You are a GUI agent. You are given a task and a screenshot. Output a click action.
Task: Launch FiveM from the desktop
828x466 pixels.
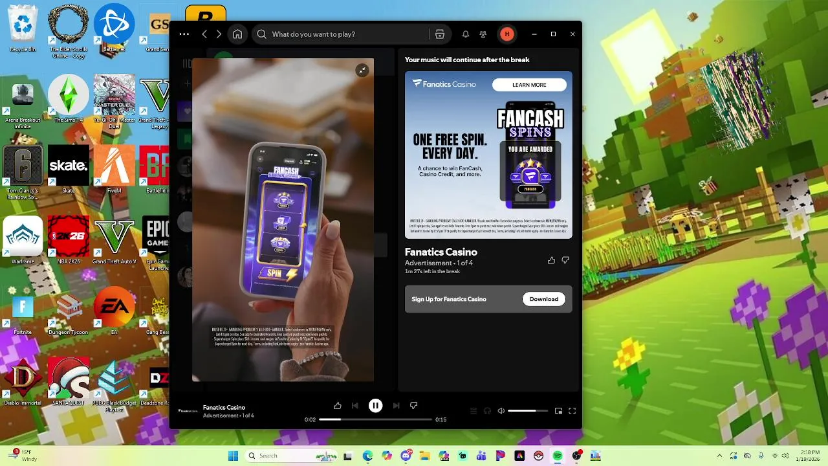click(x=114, y=170)
